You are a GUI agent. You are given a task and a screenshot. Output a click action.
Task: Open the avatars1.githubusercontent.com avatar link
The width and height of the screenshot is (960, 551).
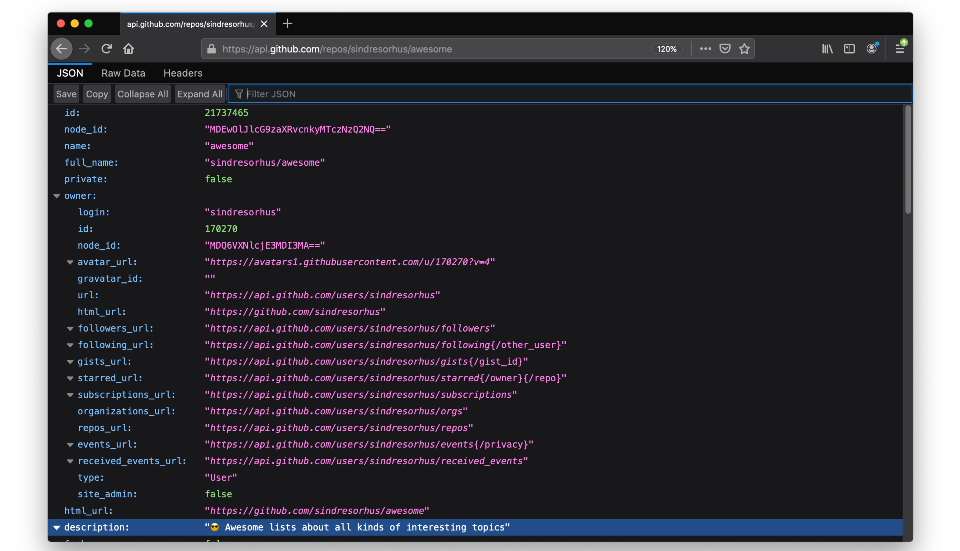pyautogui.click(x=350, y=262)
